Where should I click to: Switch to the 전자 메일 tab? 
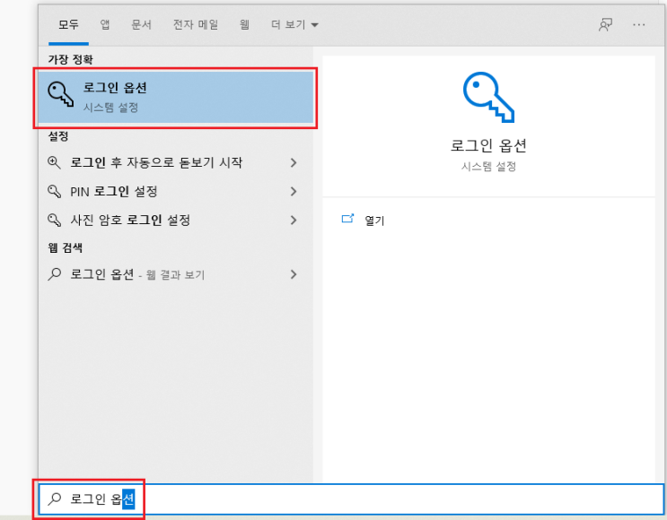click(195, 24)
